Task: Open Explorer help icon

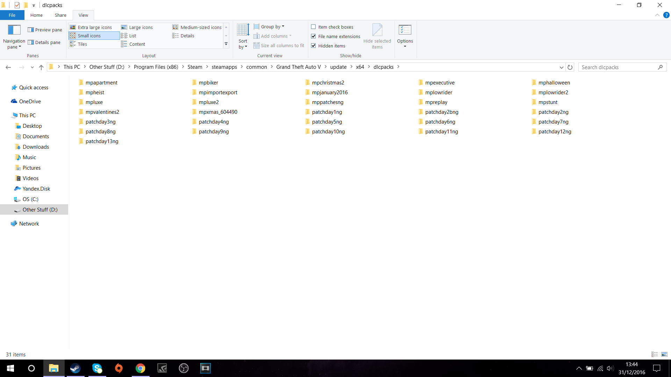Action: pyautogui.click(x=666, y=15)
